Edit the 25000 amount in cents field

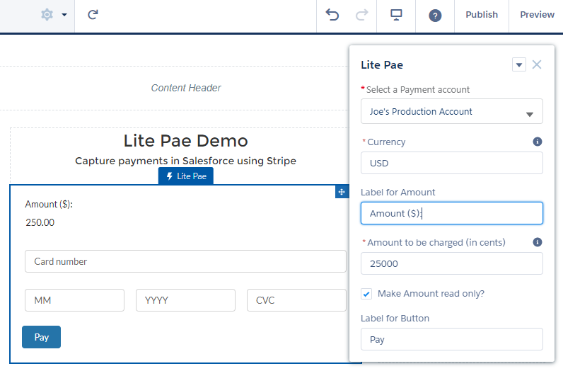[452, 263]
